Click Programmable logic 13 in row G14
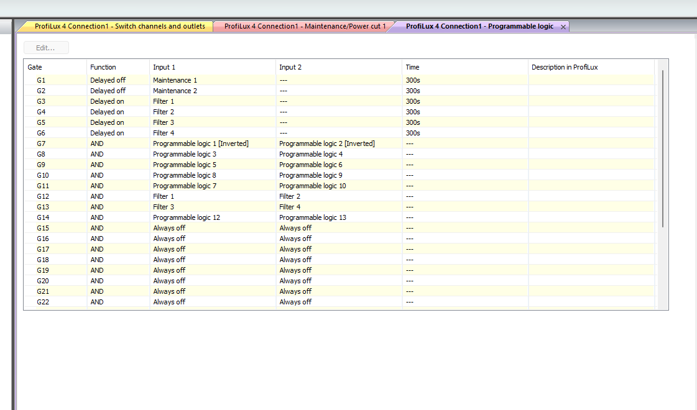This screenshot has width=697, height=410. [x=313, y=217]
